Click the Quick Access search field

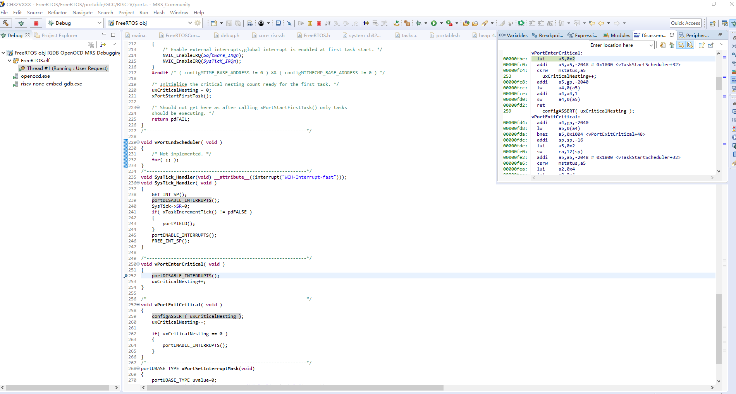[x=686, y=23]
